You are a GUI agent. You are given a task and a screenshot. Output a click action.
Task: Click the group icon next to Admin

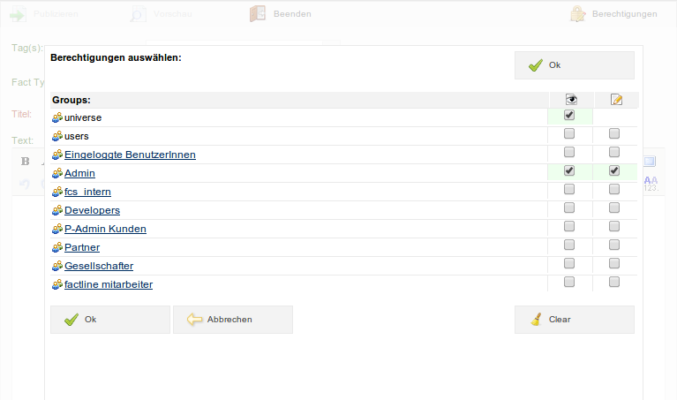pos(57,173)
